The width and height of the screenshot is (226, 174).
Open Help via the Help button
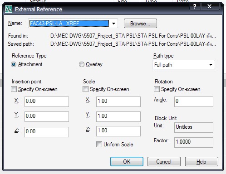[201, 162]
